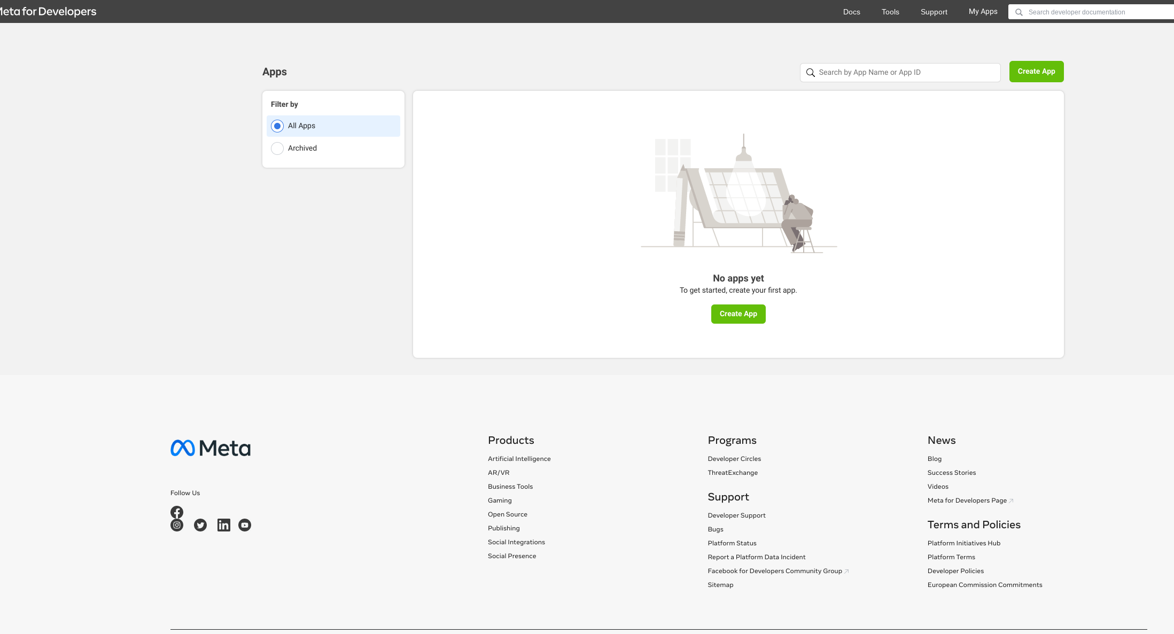Open the Instagram social icon

pyautogui.click(x=177, y=525)
